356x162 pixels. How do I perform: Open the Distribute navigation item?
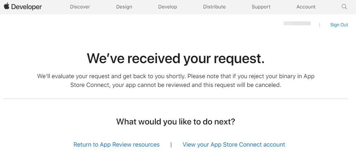tap(214, 7)
